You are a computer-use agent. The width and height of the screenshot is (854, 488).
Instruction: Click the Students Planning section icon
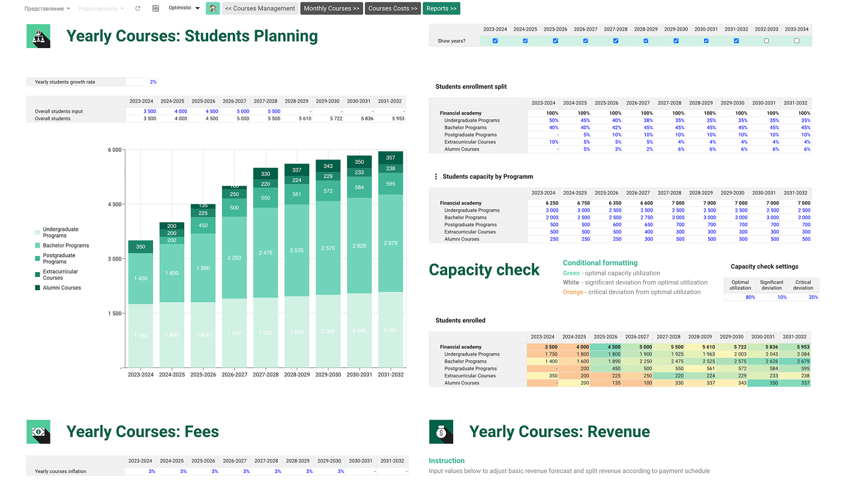pyautogui.click(x=38, y=36)
